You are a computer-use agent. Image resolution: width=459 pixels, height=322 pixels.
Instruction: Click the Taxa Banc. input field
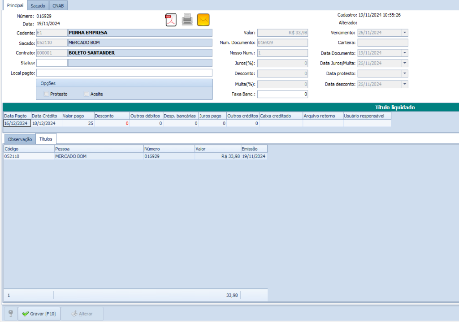[x=282, y=94]
